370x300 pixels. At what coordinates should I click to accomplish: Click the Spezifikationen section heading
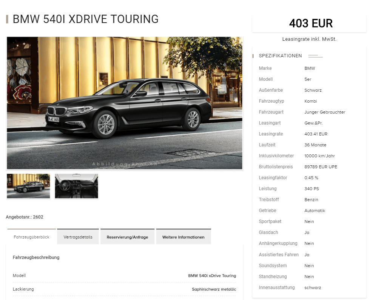click(x=280, y=56)
